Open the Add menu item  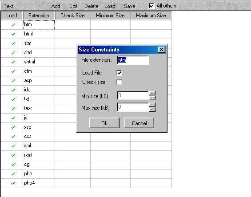click(56, 6)
